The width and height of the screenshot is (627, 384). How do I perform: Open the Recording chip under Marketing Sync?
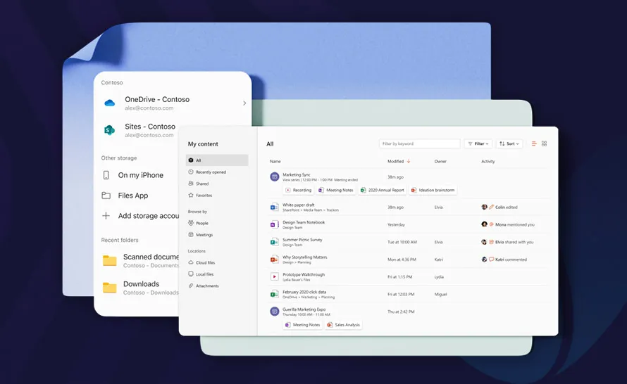pyautogui.click(x=298, y=191)
